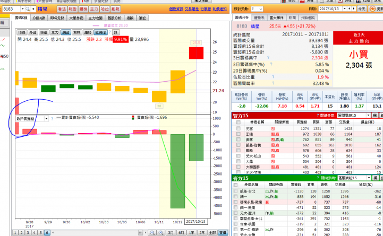Image resolution: width=383 pixels, height=236 pixels.
Task: Tick the select-all checkbox in the seller table header
Action: point(235,185)
